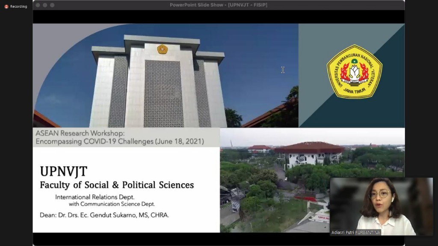The image size is (438, 246).
Task: Click the aerial campus photo
Action: pos(312,180)
